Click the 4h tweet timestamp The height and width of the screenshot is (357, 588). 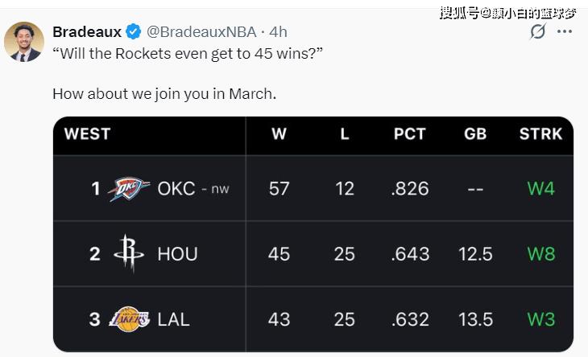(278, 32)
